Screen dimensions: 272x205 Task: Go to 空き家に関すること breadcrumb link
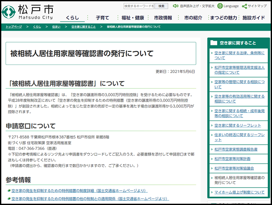coord(83,27)
